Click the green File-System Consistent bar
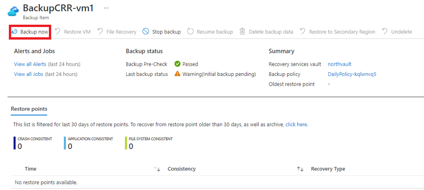 tap(126, 143)
